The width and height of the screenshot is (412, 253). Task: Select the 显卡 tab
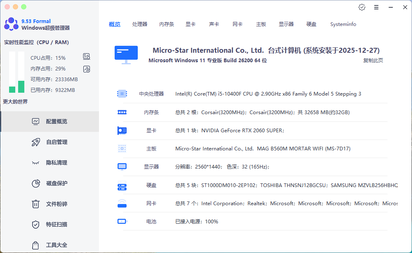click(x=190, y=24)
